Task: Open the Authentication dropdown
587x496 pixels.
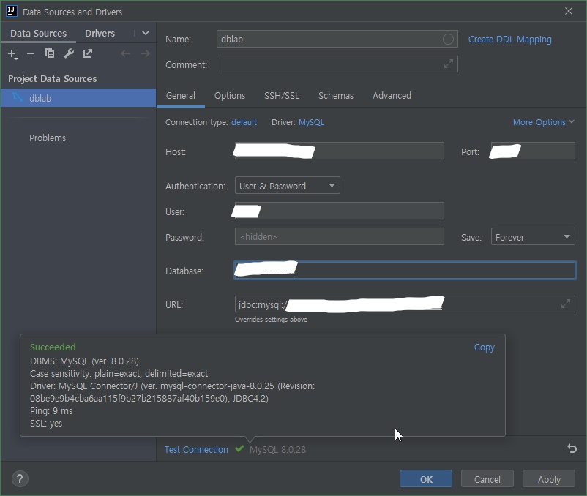Action: click(x=287, y=186)
